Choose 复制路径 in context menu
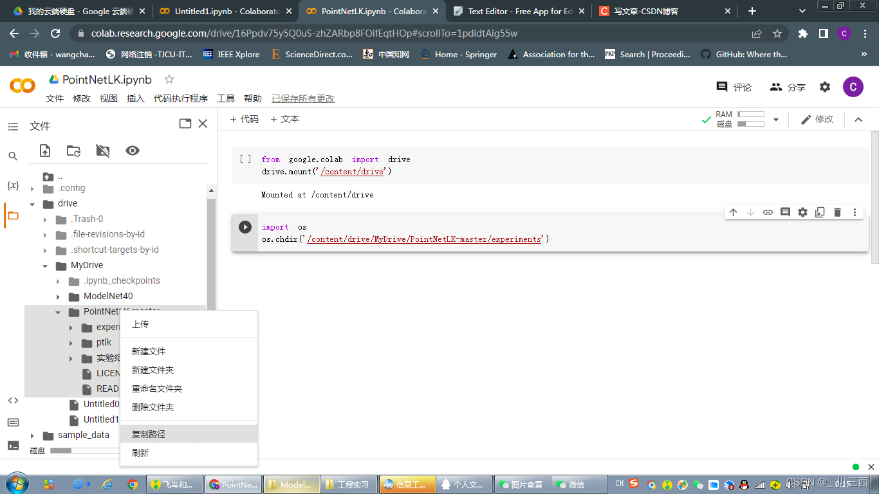Screen dimensions: 879x494 189,434
